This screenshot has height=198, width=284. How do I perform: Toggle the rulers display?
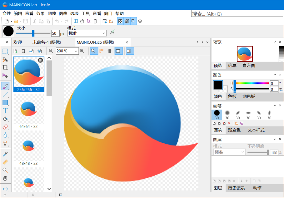[102, 51]
